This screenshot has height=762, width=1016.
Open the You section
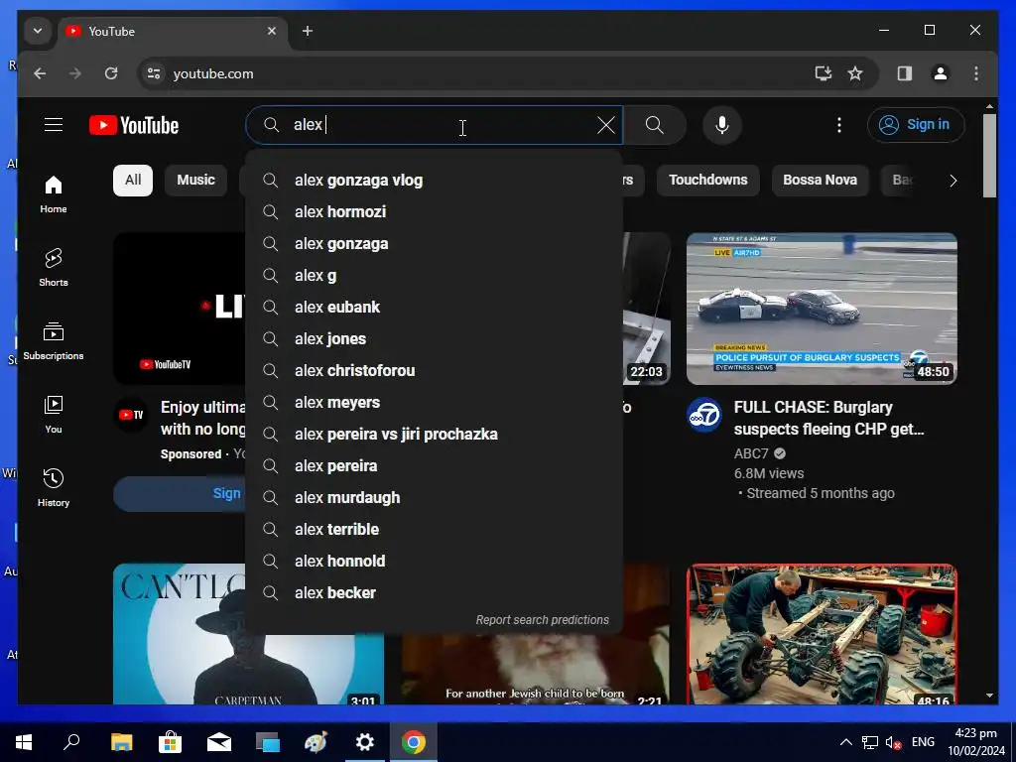coord(54,415)
